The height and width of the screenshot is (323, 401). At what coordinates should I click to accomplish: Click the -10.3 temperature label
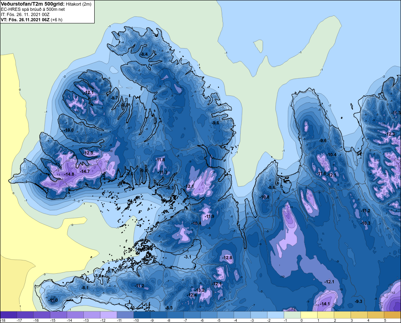(x=365, y=223)
